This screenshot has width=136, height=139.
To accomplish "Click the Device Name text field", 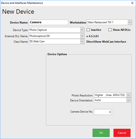I will 48,23.
